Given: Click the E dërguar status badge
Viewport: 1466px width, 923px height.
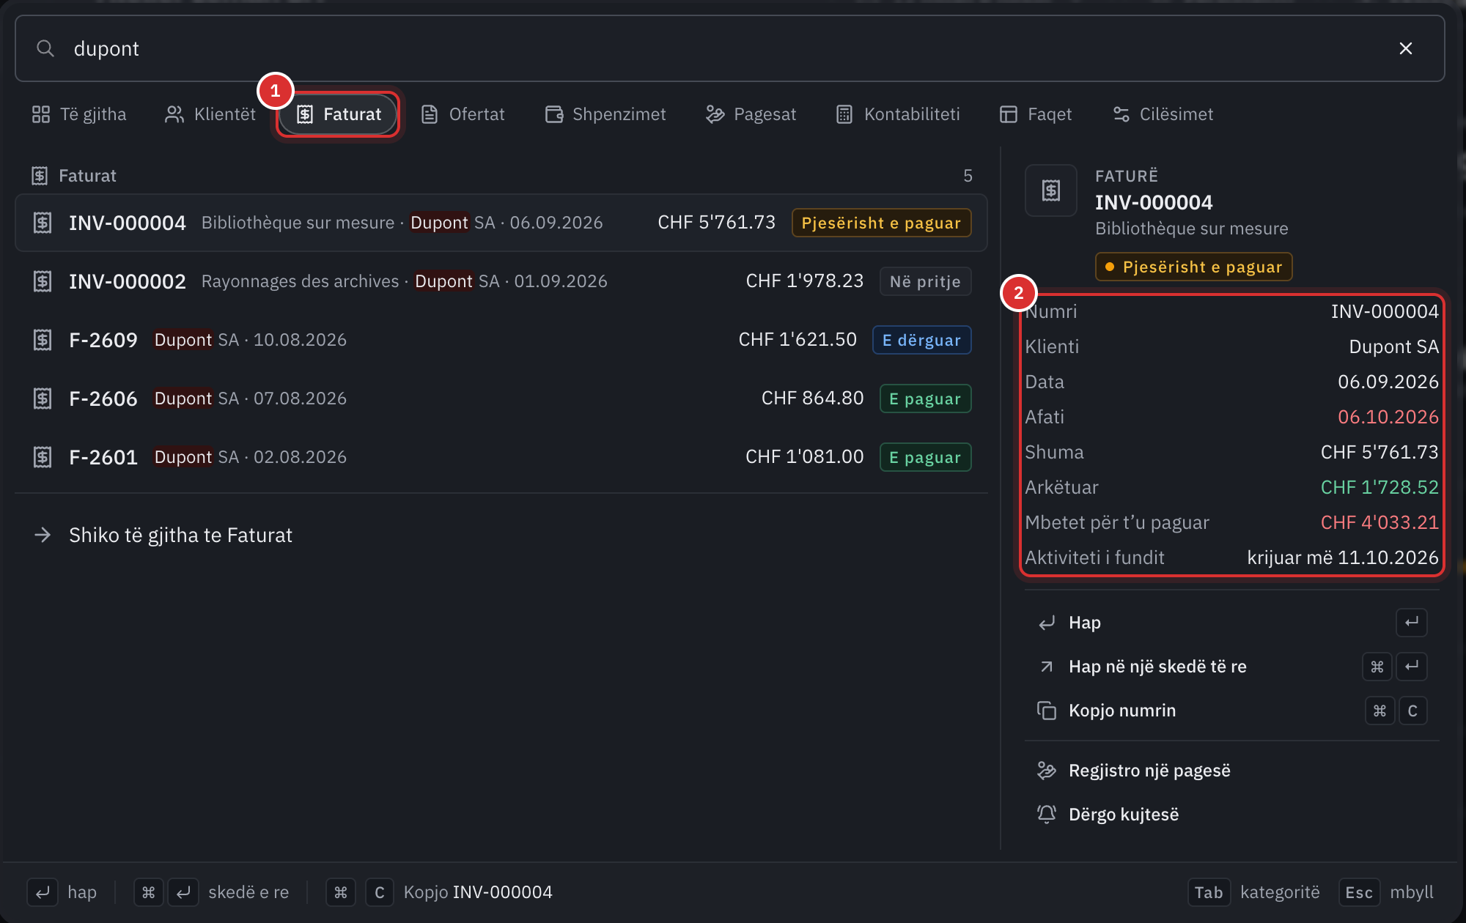Looking at the screenshot, I should tap(921, 340).
